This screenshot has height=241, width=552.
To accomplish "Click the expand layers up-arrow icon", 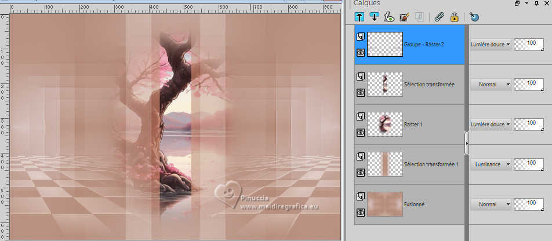I will point(359,17).
